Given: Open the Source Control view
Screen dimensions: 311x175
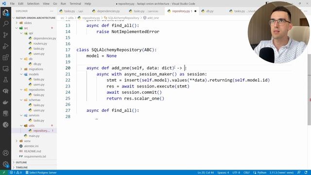Looking at the screenshot, I should tap(5, 35).
